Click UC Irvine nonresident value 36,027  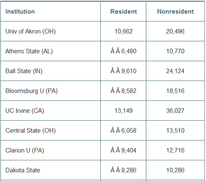(175, 111)
